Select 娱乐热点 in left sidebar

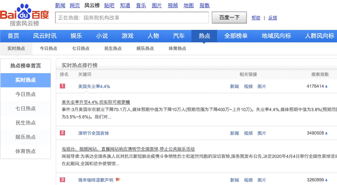pos(26,137)
